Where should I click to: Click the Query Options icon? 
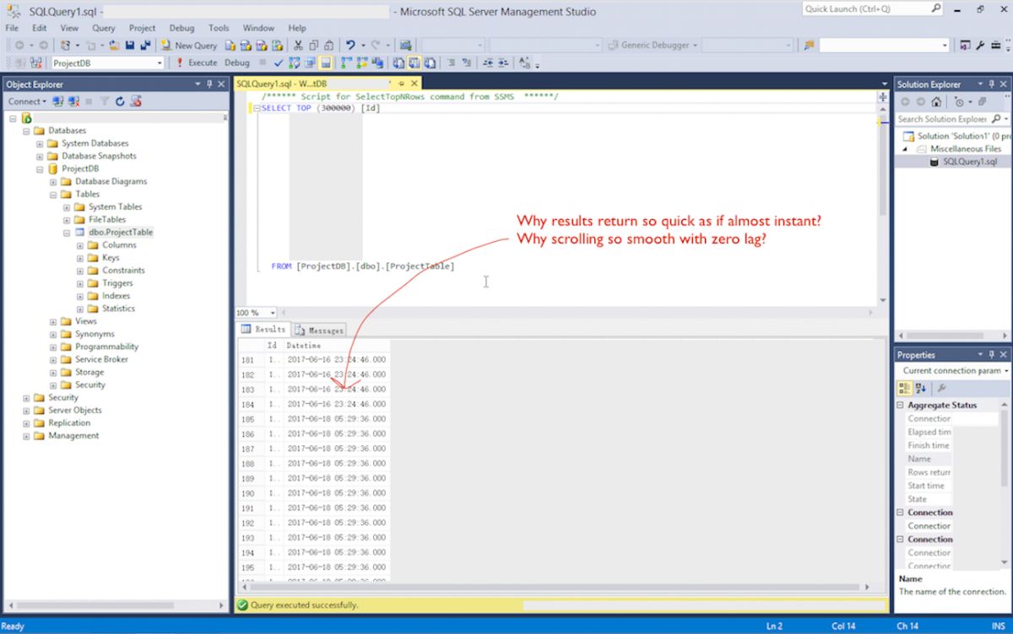pos(310,63)
